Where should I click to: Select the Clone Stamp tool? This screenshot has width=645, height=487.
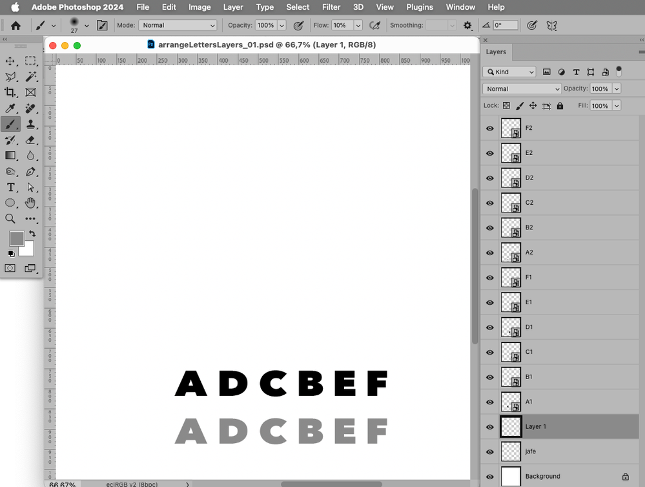tap(30, 124)
